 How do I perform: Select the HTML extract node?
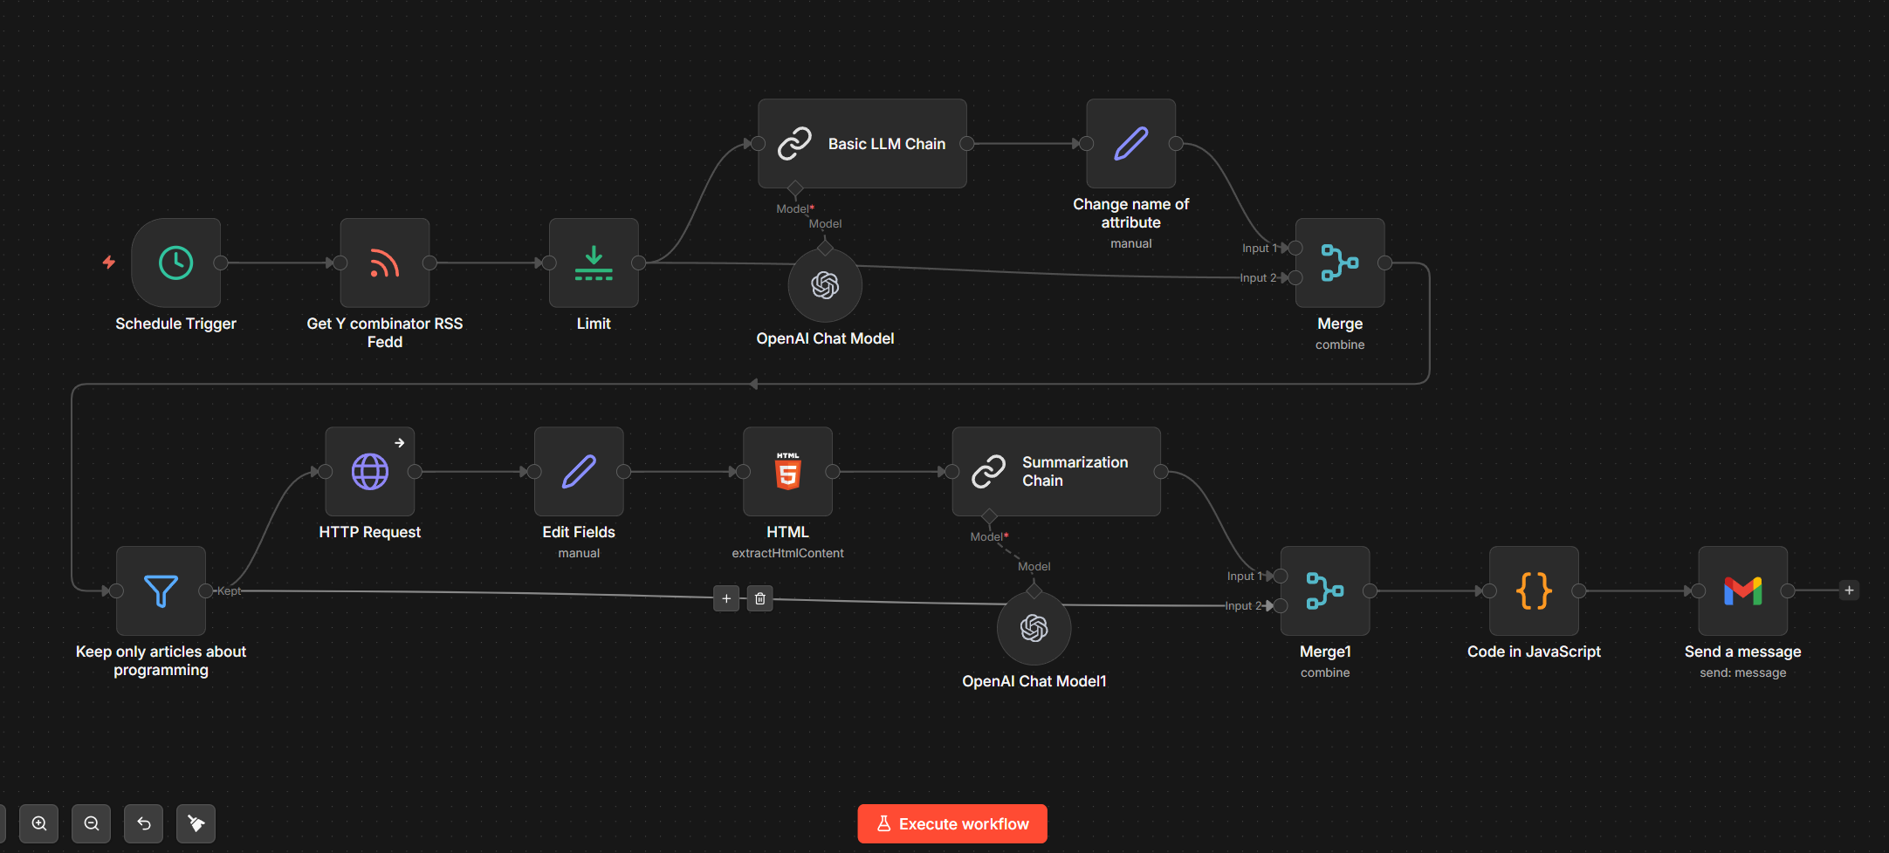pyautogui.click(x=787, y=472)
